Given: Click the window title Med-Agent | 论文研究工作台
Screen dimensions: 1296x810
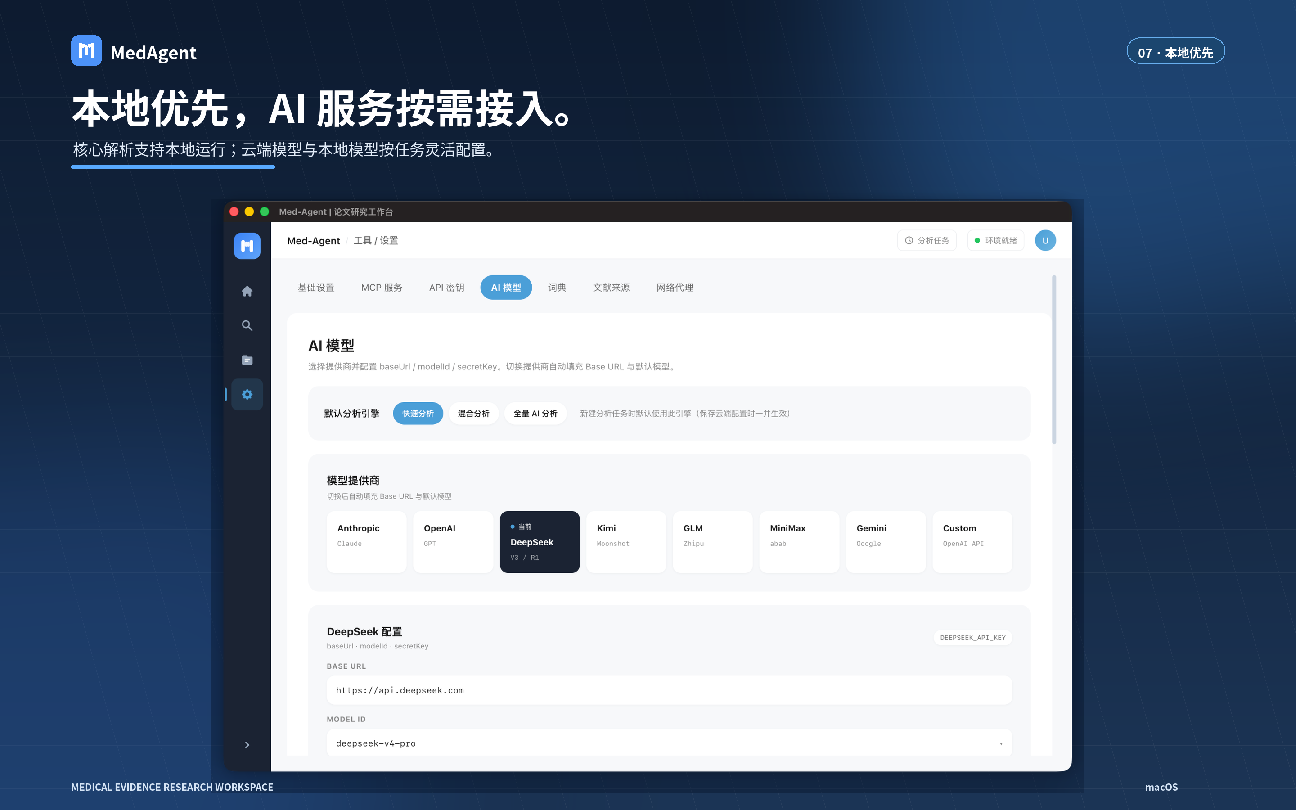Looking at the screenshot, I should point(336,211).
